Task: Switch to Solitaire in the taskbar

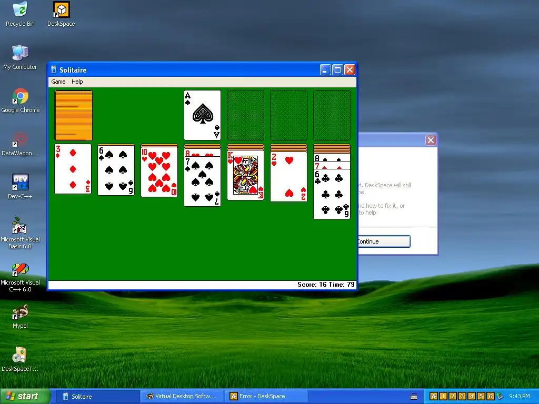Action: point(97,397)
